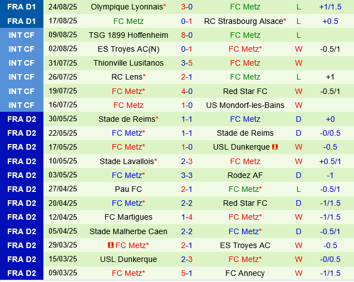Open the 3-5 Thionville Lusitanos match score
The height and width of the screenshot is (282, 354).
[186, 63]
